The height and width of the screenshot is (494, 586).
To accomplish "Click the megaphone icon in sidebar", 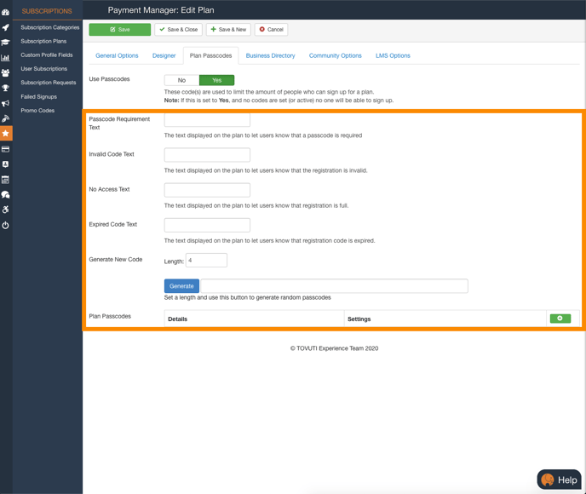I will 6,103.
